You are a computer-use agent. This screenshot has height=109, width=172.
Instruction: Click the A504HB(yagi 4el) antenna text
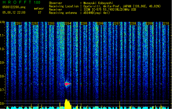(97, 13)
